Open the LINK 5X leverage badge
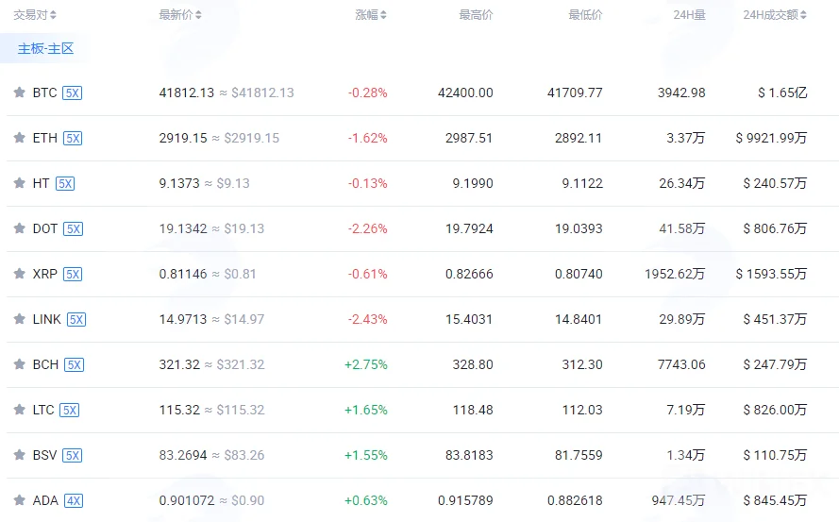Viewport: 839px width, 522px height. 76,320
